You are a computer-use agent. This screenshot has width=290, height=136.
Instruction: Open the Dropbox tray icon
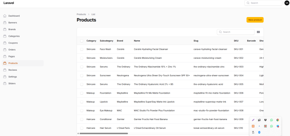[x=265, y=120]
